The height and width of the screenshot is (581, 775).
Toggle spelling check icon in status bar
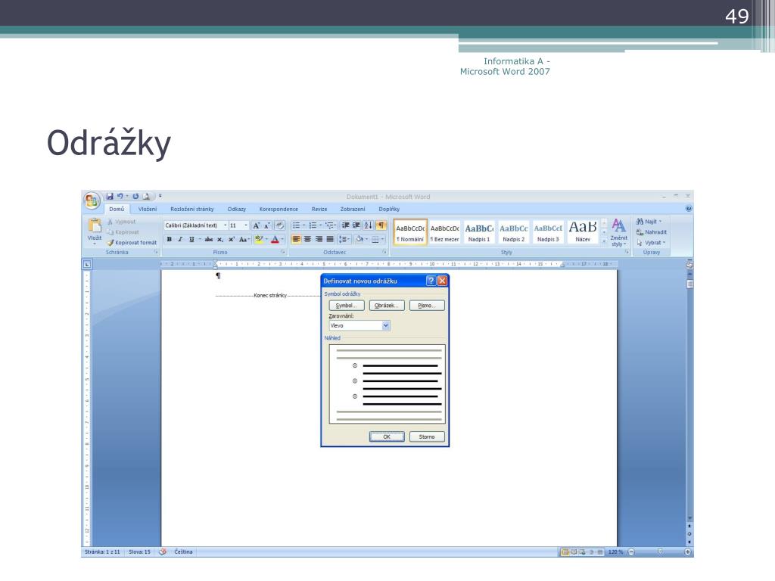pyautogui.click(x=162, y=551)
